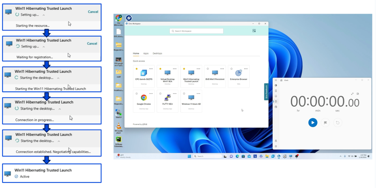
Task: Open more options for Enterprise Browser
Action: click(x=246, y=69)
